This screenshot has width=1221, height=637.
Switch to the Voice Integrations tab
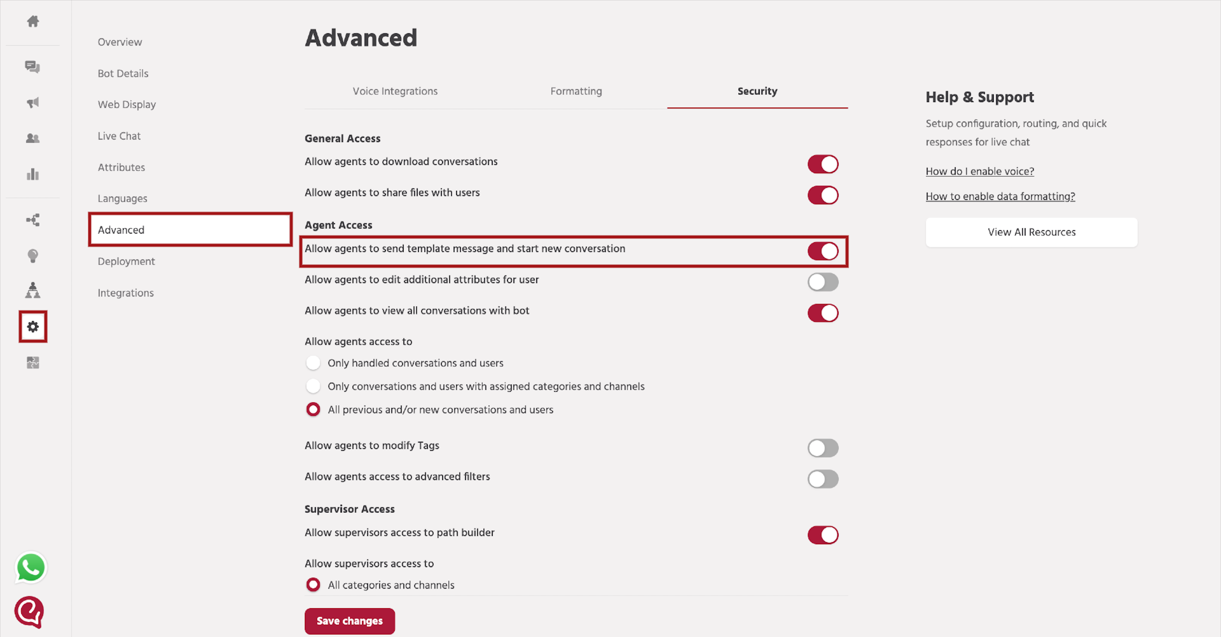pyautogui.click(x=395, y=91)
